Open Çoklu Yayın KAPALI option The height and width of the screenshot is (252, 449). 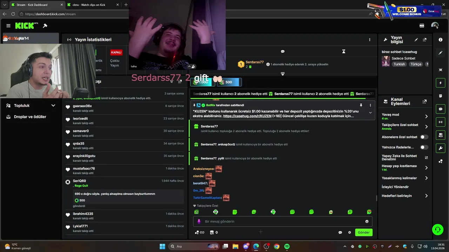click(116, 58)
